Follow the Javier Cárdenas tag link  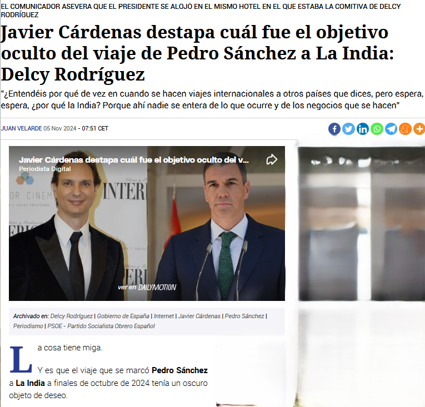pyautogui.click(x=199, y=316)
